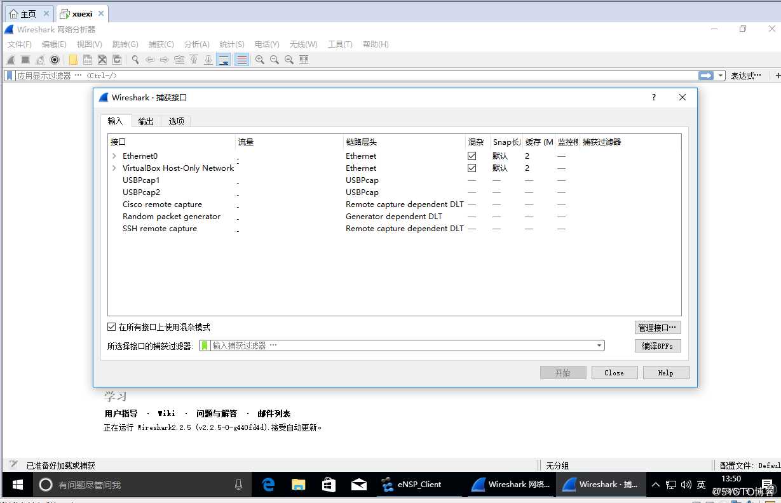This screenshot has height=503, width=781.
Task: Apply display filter arrow button
Action: tap(706, 76)
